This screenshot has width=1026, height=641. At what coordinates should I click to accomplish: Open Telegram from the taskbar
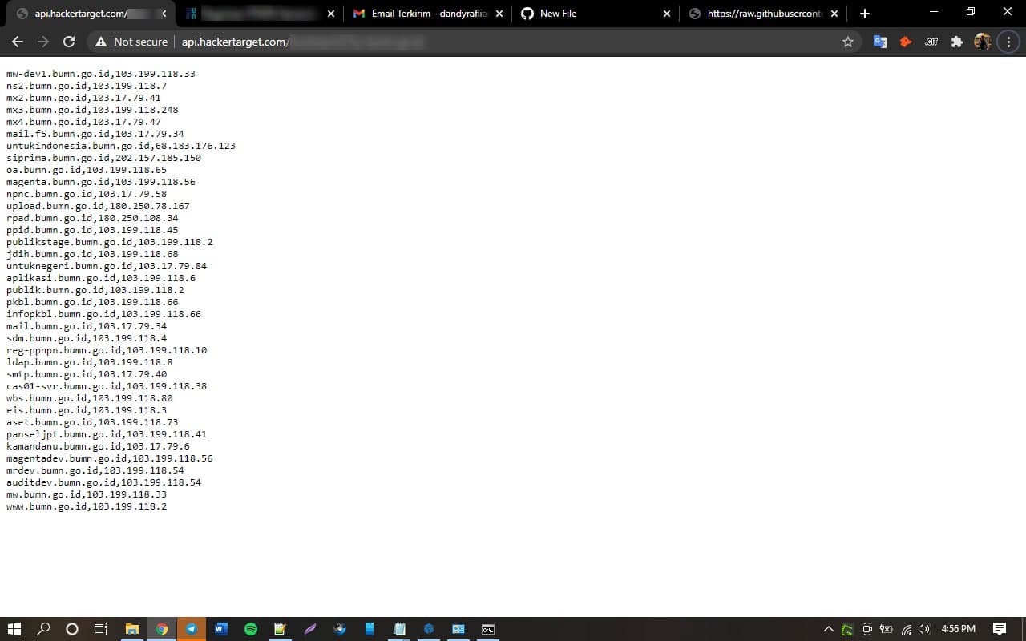(192, 629)
